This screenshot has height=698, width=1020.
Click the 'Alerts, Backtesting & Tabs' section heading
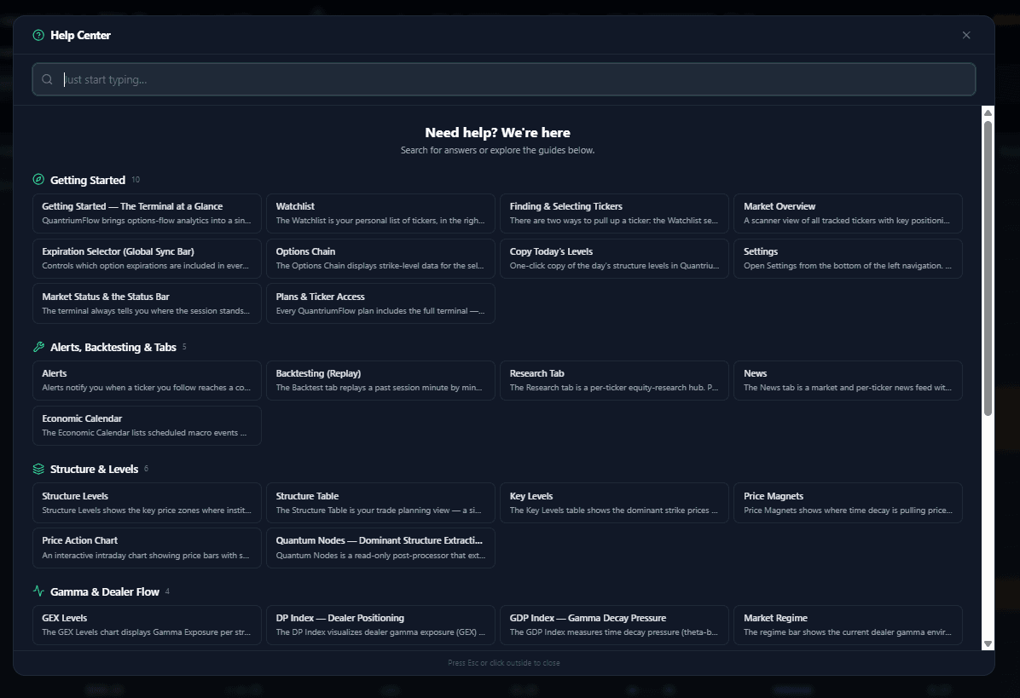[x=113, y=347]
